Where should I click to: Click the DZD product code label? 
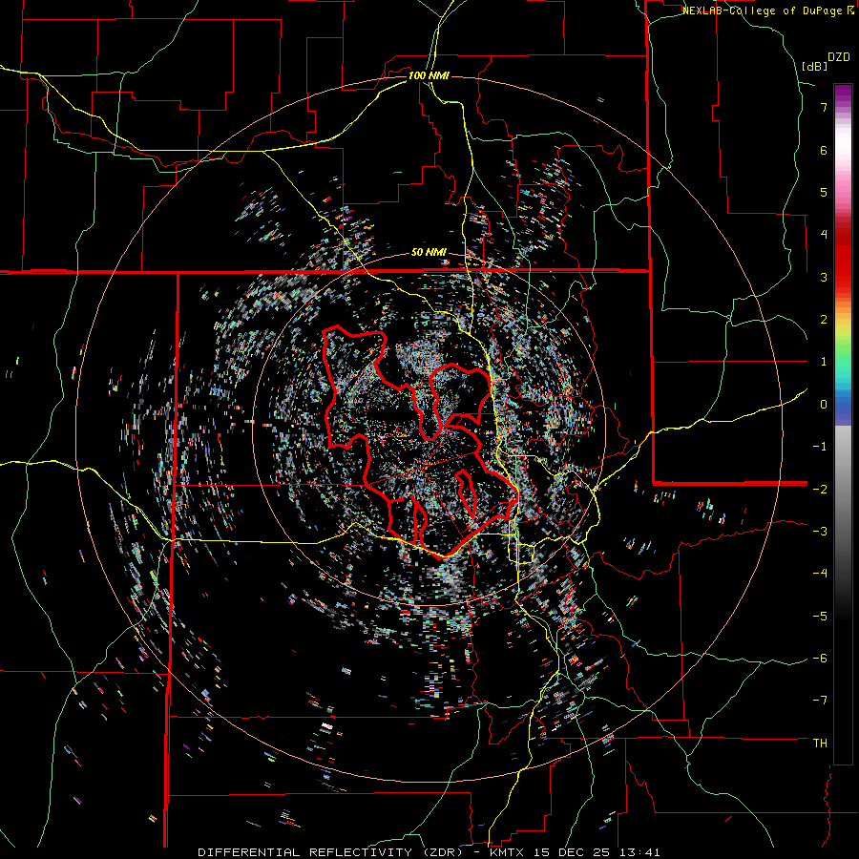pyautogui.click(x=839, y=57)
